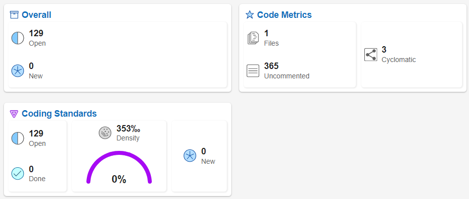The image size is (469, 199).
Task: Click the Cyclomatic share-graph icon
Action: click(x=371, y=55)
